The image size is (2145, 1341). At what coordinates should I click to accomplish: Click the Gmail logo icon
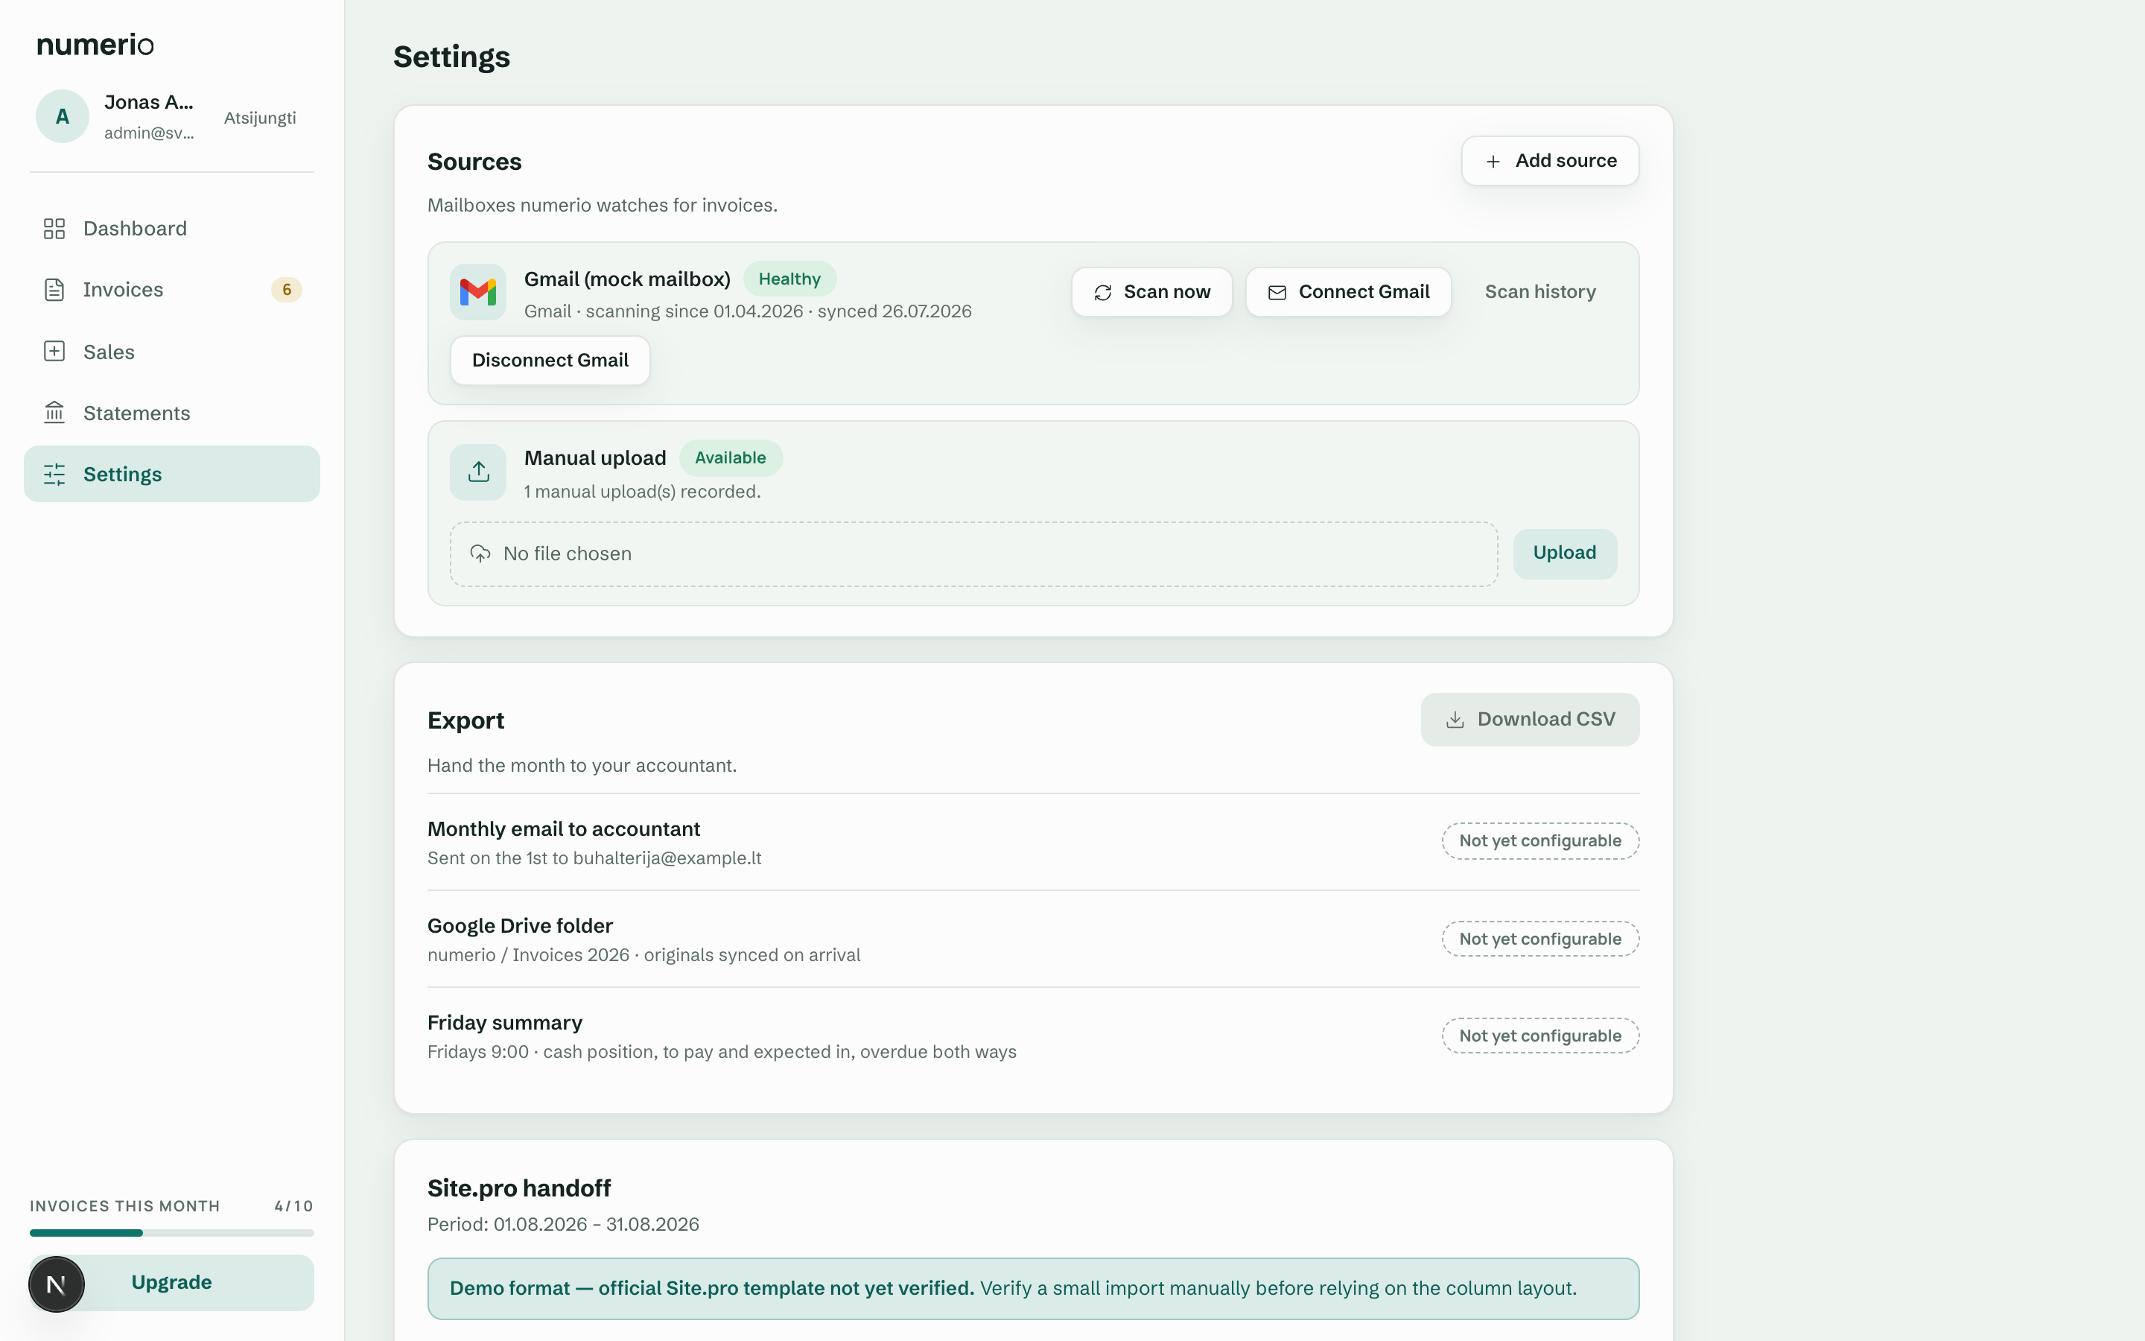(477, 292)
